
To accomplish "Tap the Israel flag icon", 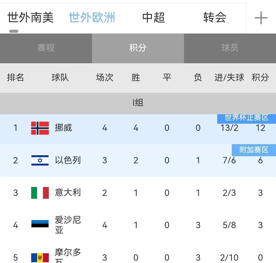I will coord(40,161).
